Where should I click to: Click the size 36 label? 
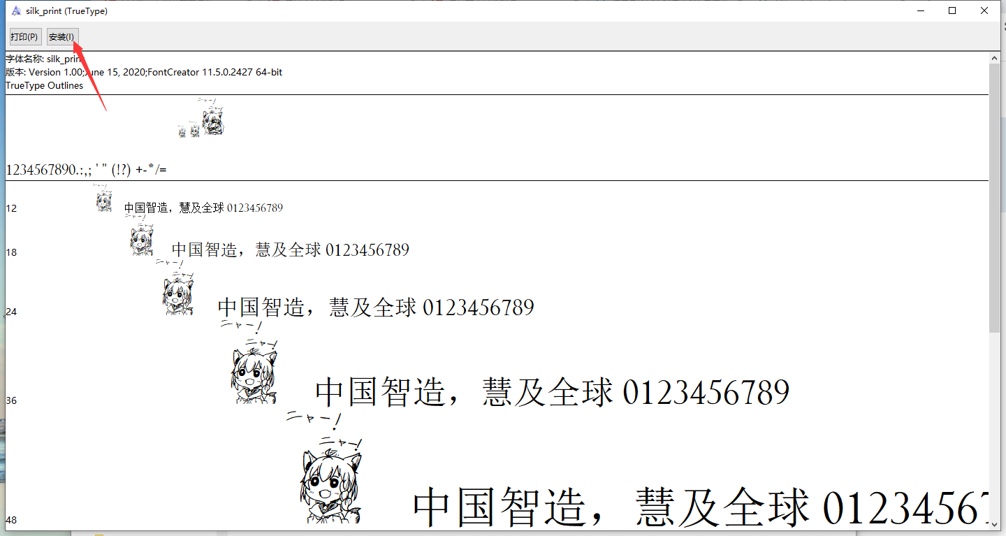[x=11, y=400]
